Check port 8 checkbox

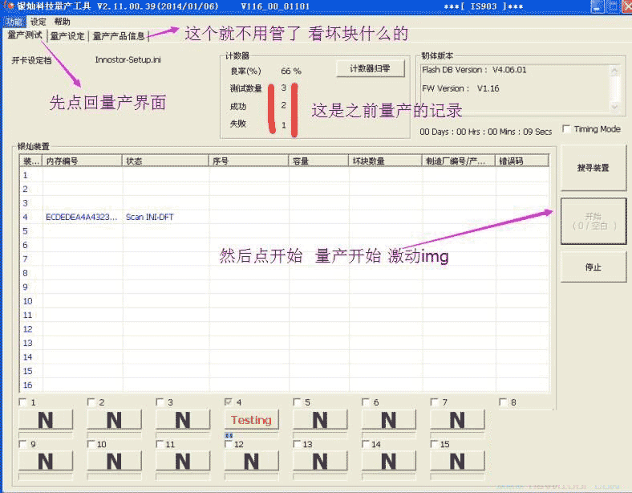503,401
